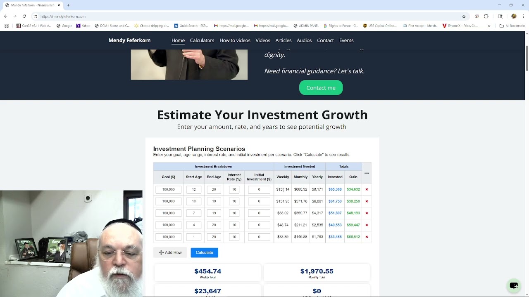
Task: Open the iPhone X Price bookmark
Action: click(460, 26)
